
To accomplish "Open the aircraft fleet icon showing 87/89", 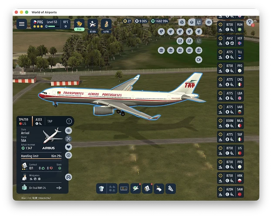I will pos(93,26).
